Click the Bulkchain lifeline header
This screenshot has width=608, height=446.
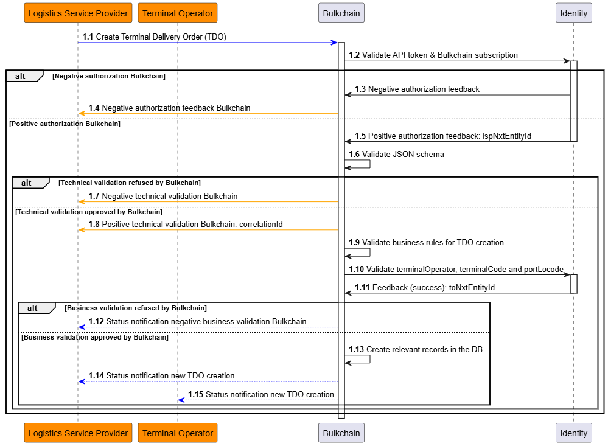(341, 12)
